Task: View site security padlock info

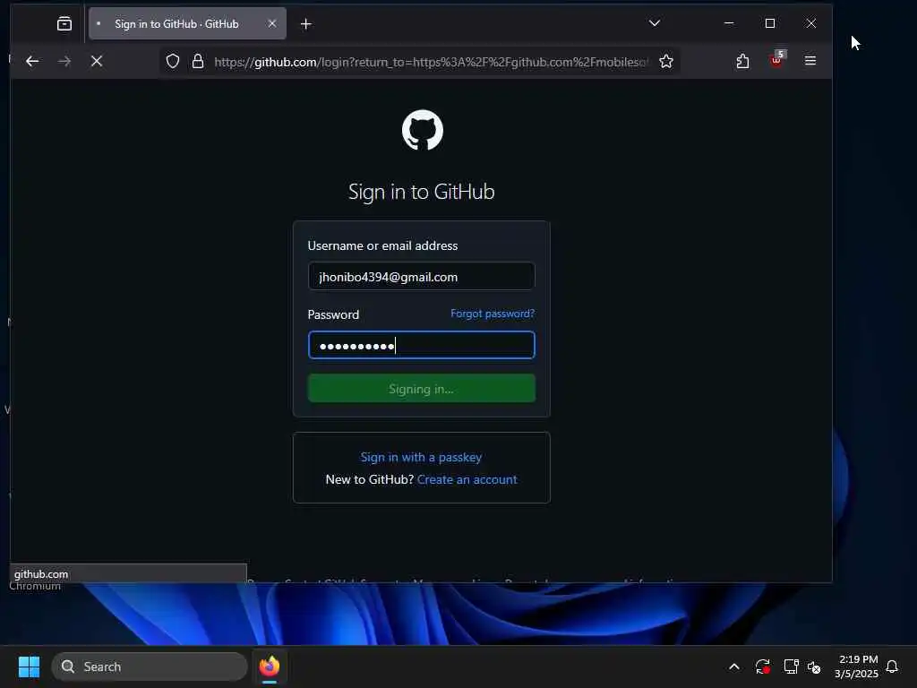Action: [198, 62]
